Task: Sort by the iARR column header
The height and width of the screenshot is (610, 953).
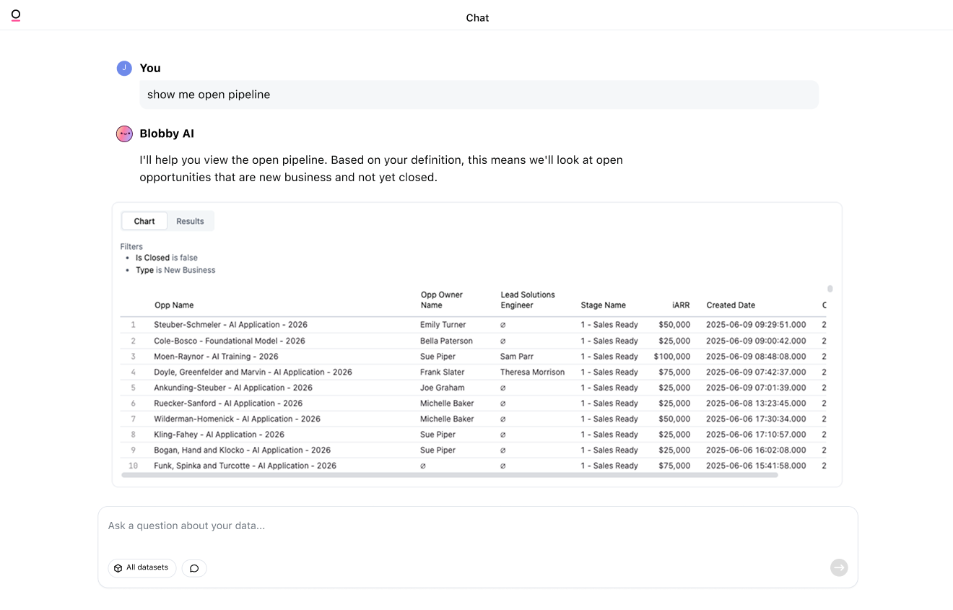Action: pyautogui.click(x=680, y=305)
